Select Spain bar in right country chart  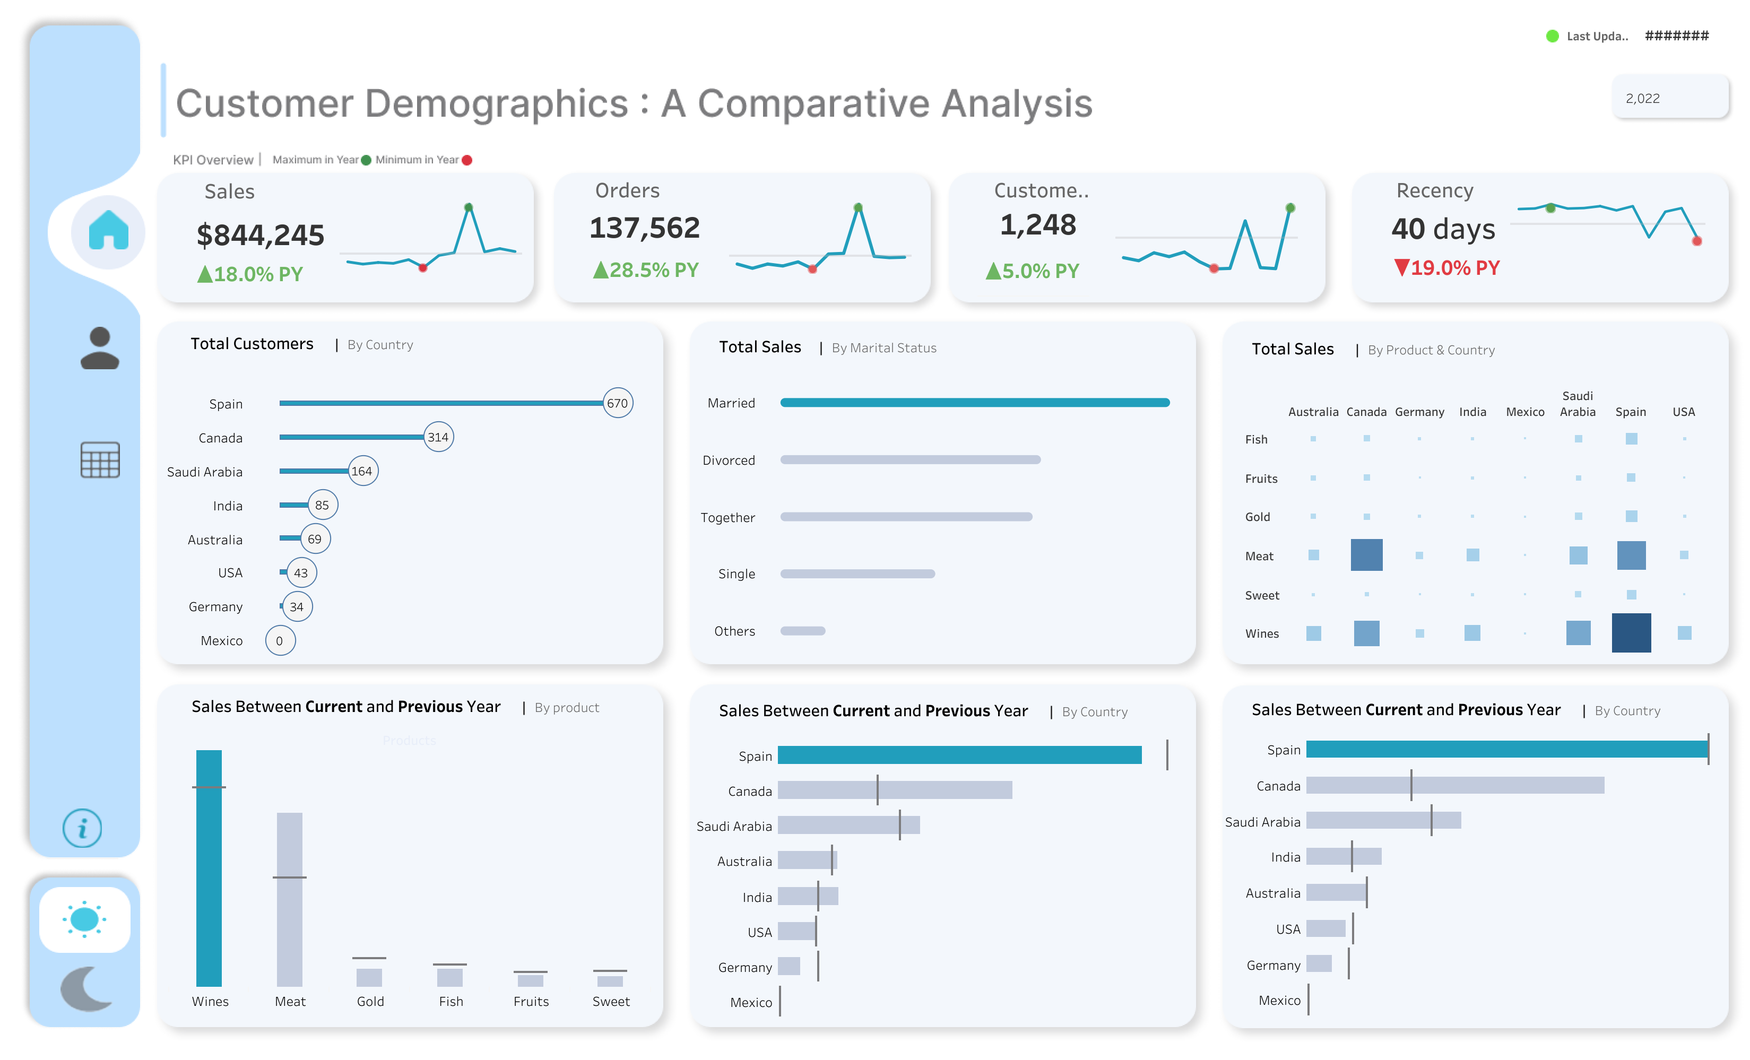[1507, 749]
